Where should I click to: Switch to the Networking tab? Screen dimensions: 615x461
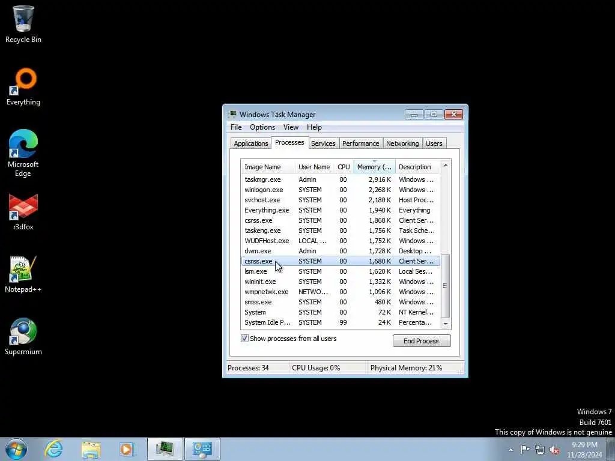point(402,143)
